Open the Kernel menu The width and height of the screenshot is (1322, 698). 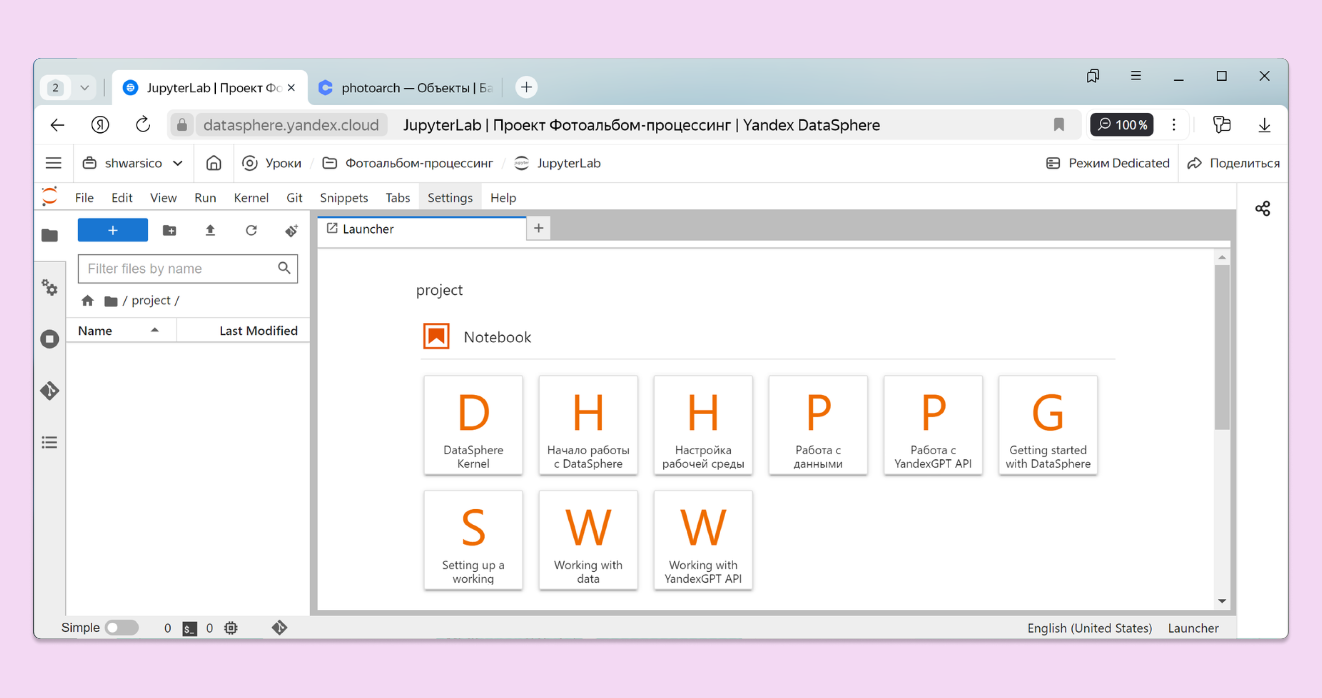(251, 197)
